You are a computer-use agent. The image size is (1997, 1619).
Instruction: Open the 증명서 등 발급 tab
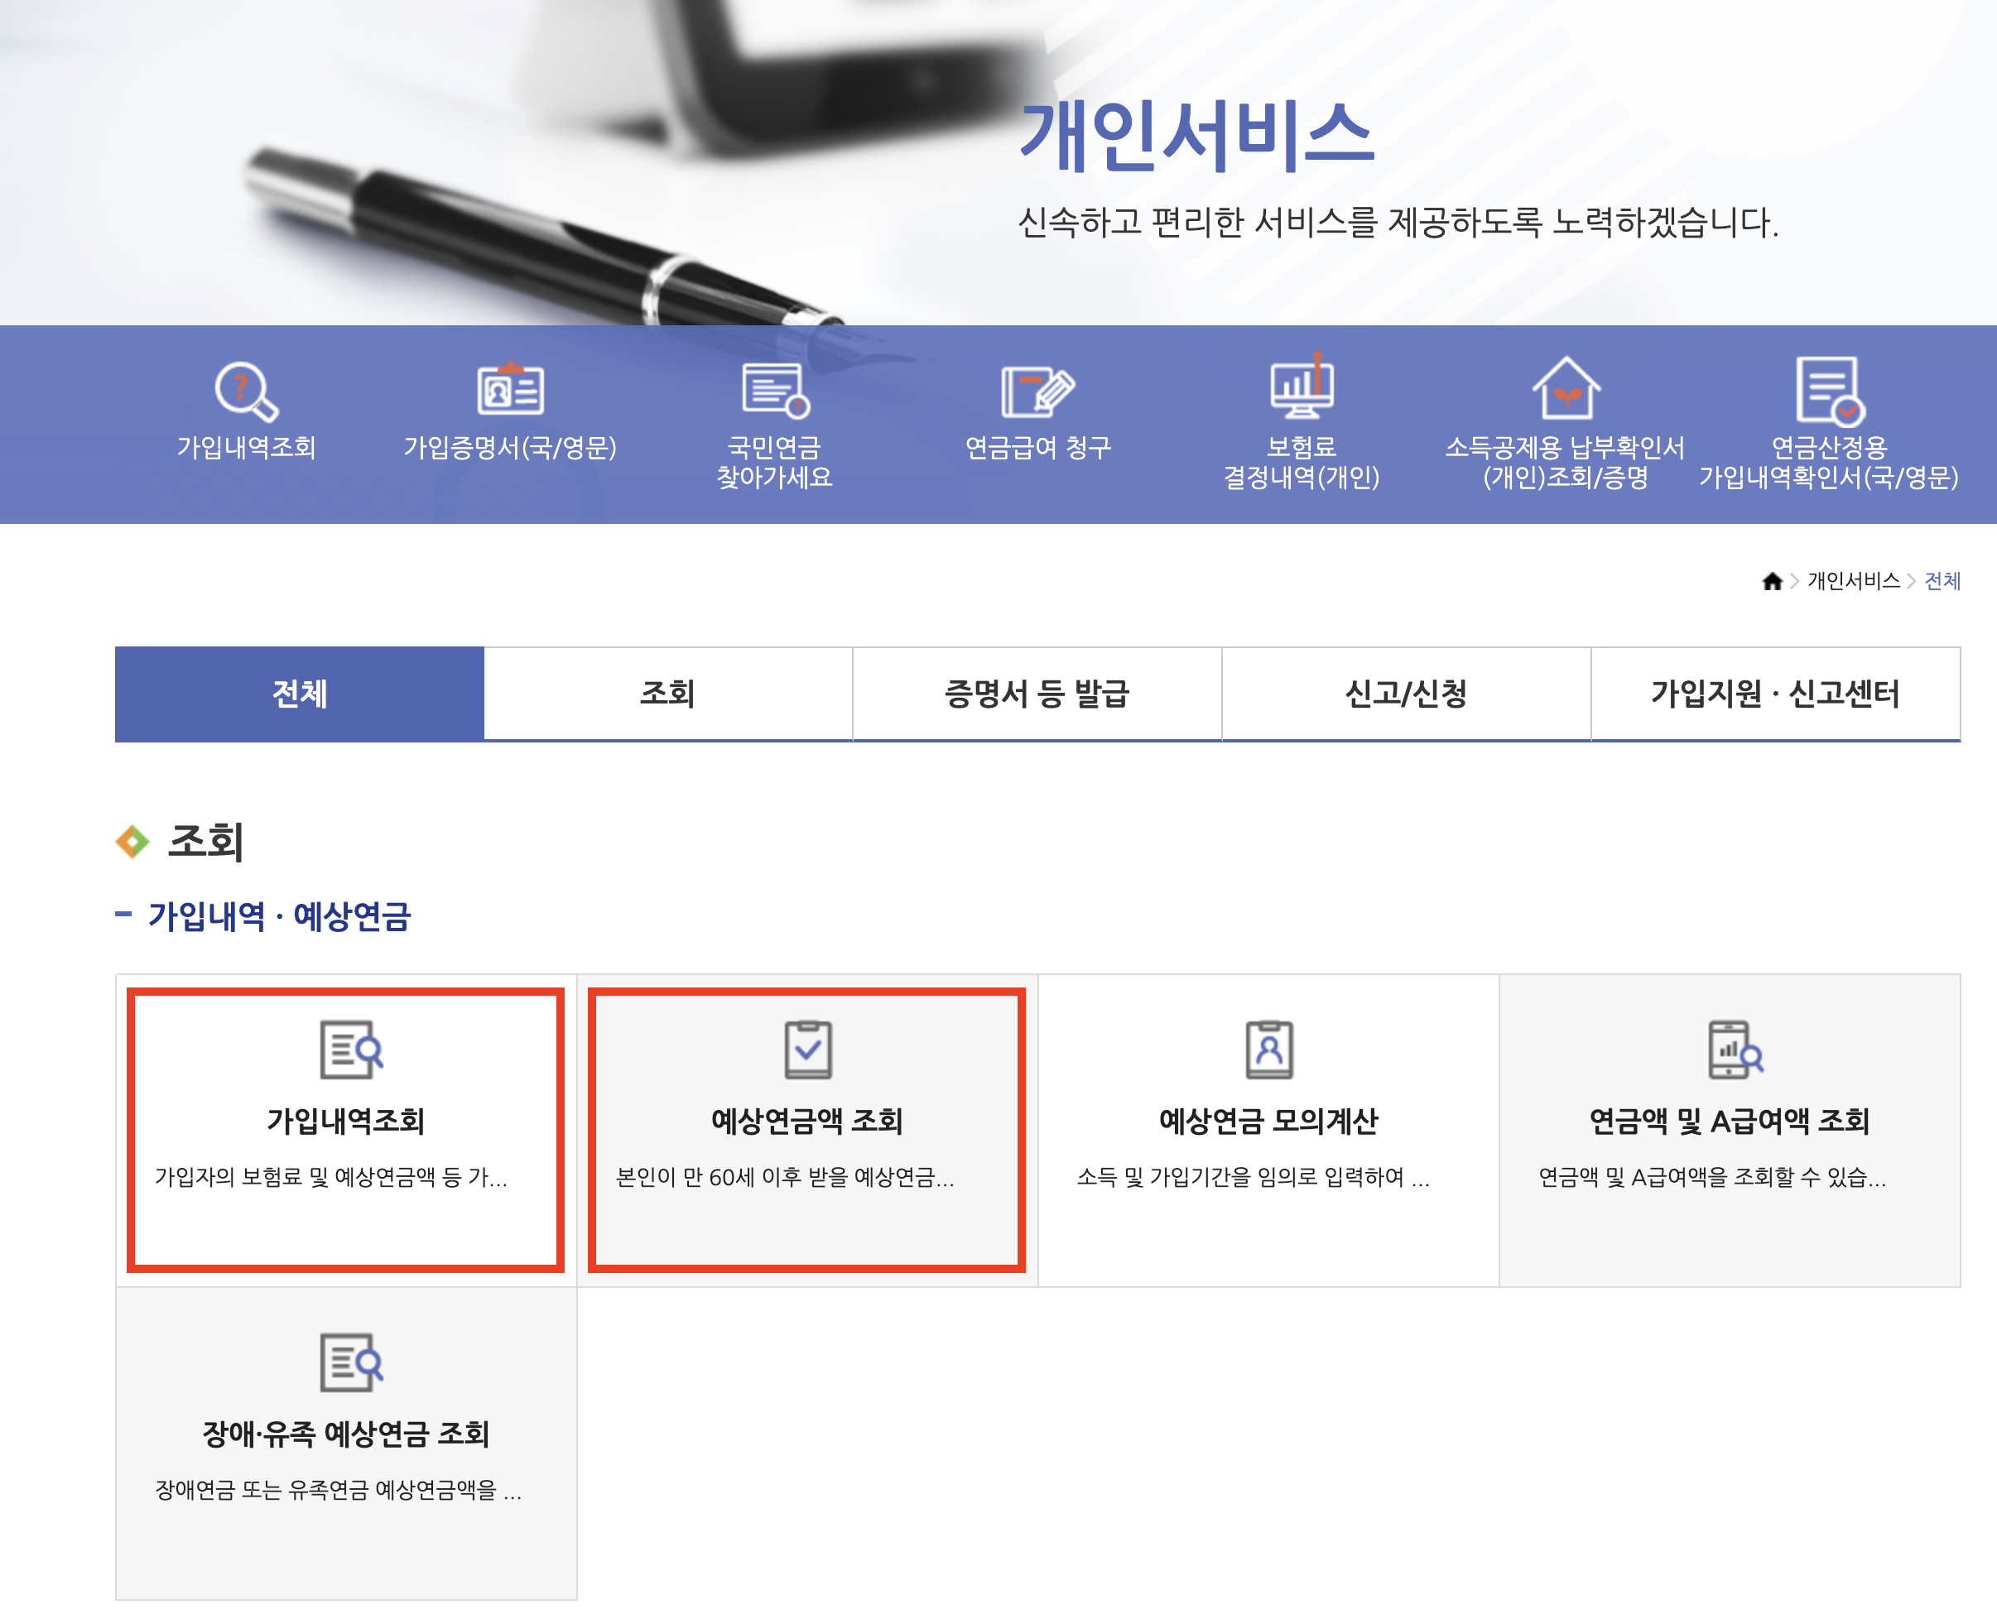pyautogui.click(x=1037, y=694)
